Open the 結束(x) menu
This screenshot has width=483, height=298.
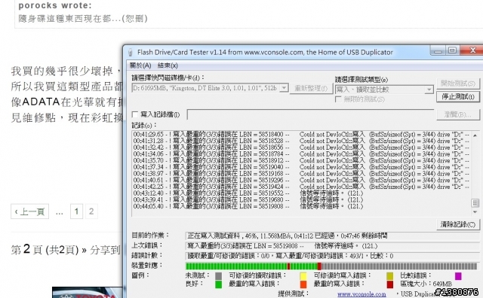click(x=168, y=65)
